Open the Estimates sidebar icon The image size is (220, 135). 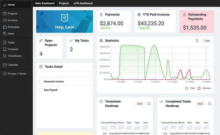5,27
